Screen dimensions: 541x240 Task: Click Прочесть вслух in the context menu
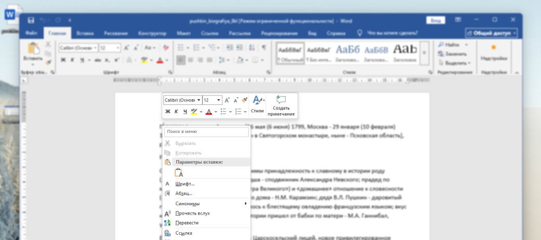192,214
